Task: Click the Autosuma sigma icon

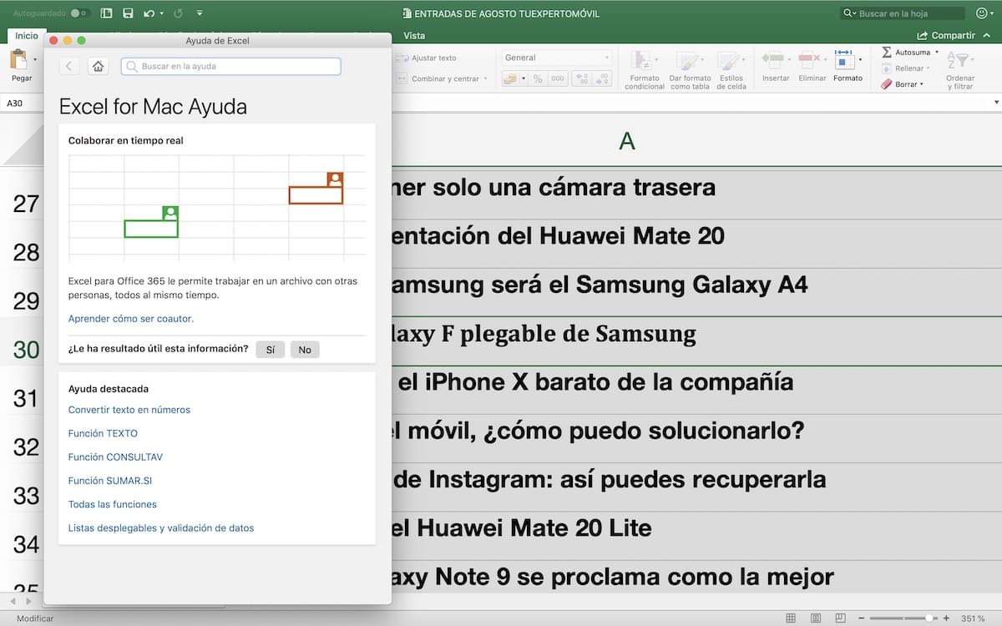Action: [x=887, y=52]
